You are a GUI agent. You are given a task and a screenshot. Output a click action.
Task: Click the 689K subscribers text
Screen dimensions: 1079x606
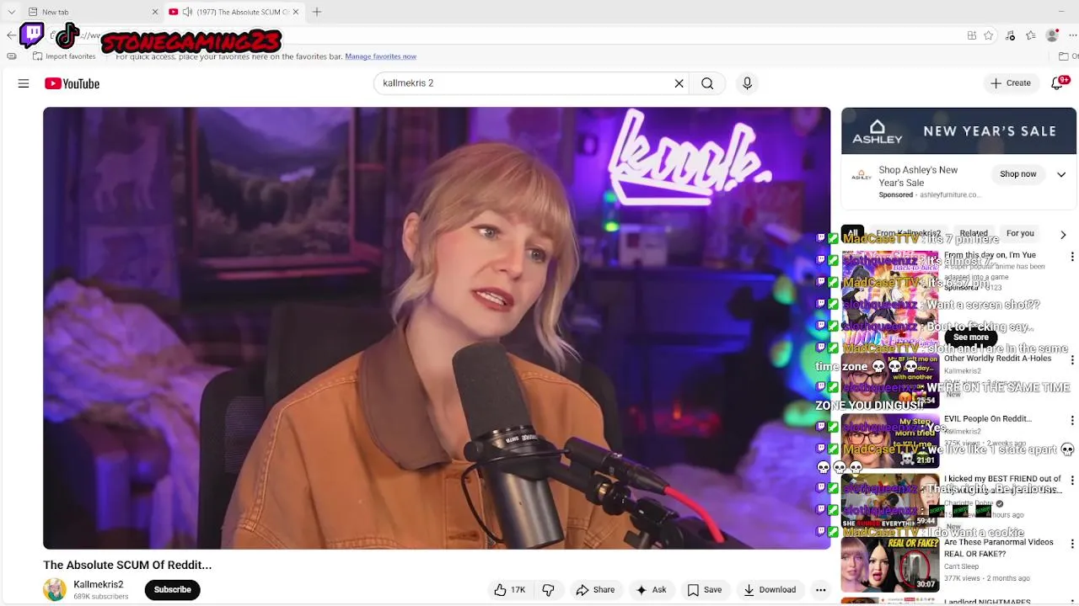click(101, 597)
